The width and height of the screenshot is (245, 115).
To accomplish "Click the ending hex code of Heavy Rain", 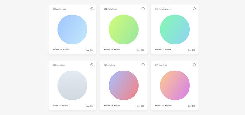I will coord(65,105).
